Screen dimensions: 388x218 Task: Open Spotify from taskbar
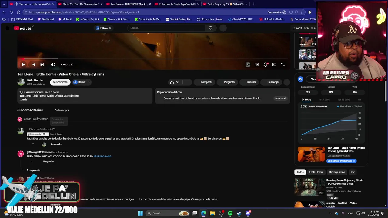point(230,213)
